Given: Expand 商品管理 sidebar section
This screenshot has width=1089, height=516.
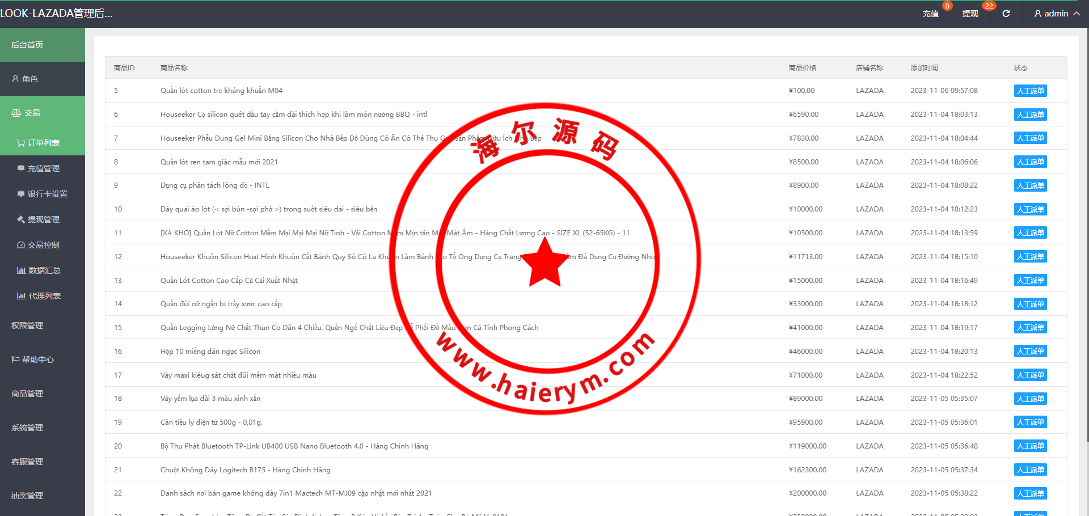Looking at the screenshot, I should (x=27, y=394).
